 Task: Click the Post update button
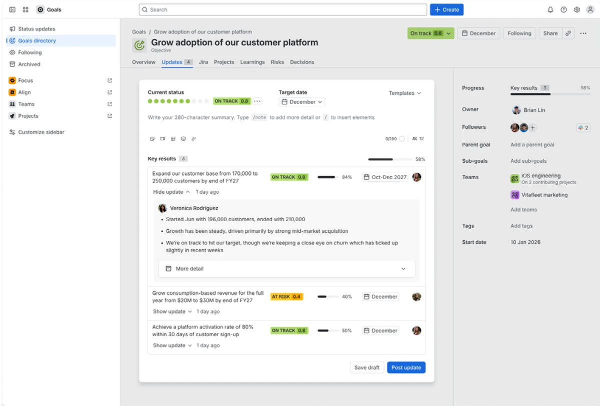[406, 367]
